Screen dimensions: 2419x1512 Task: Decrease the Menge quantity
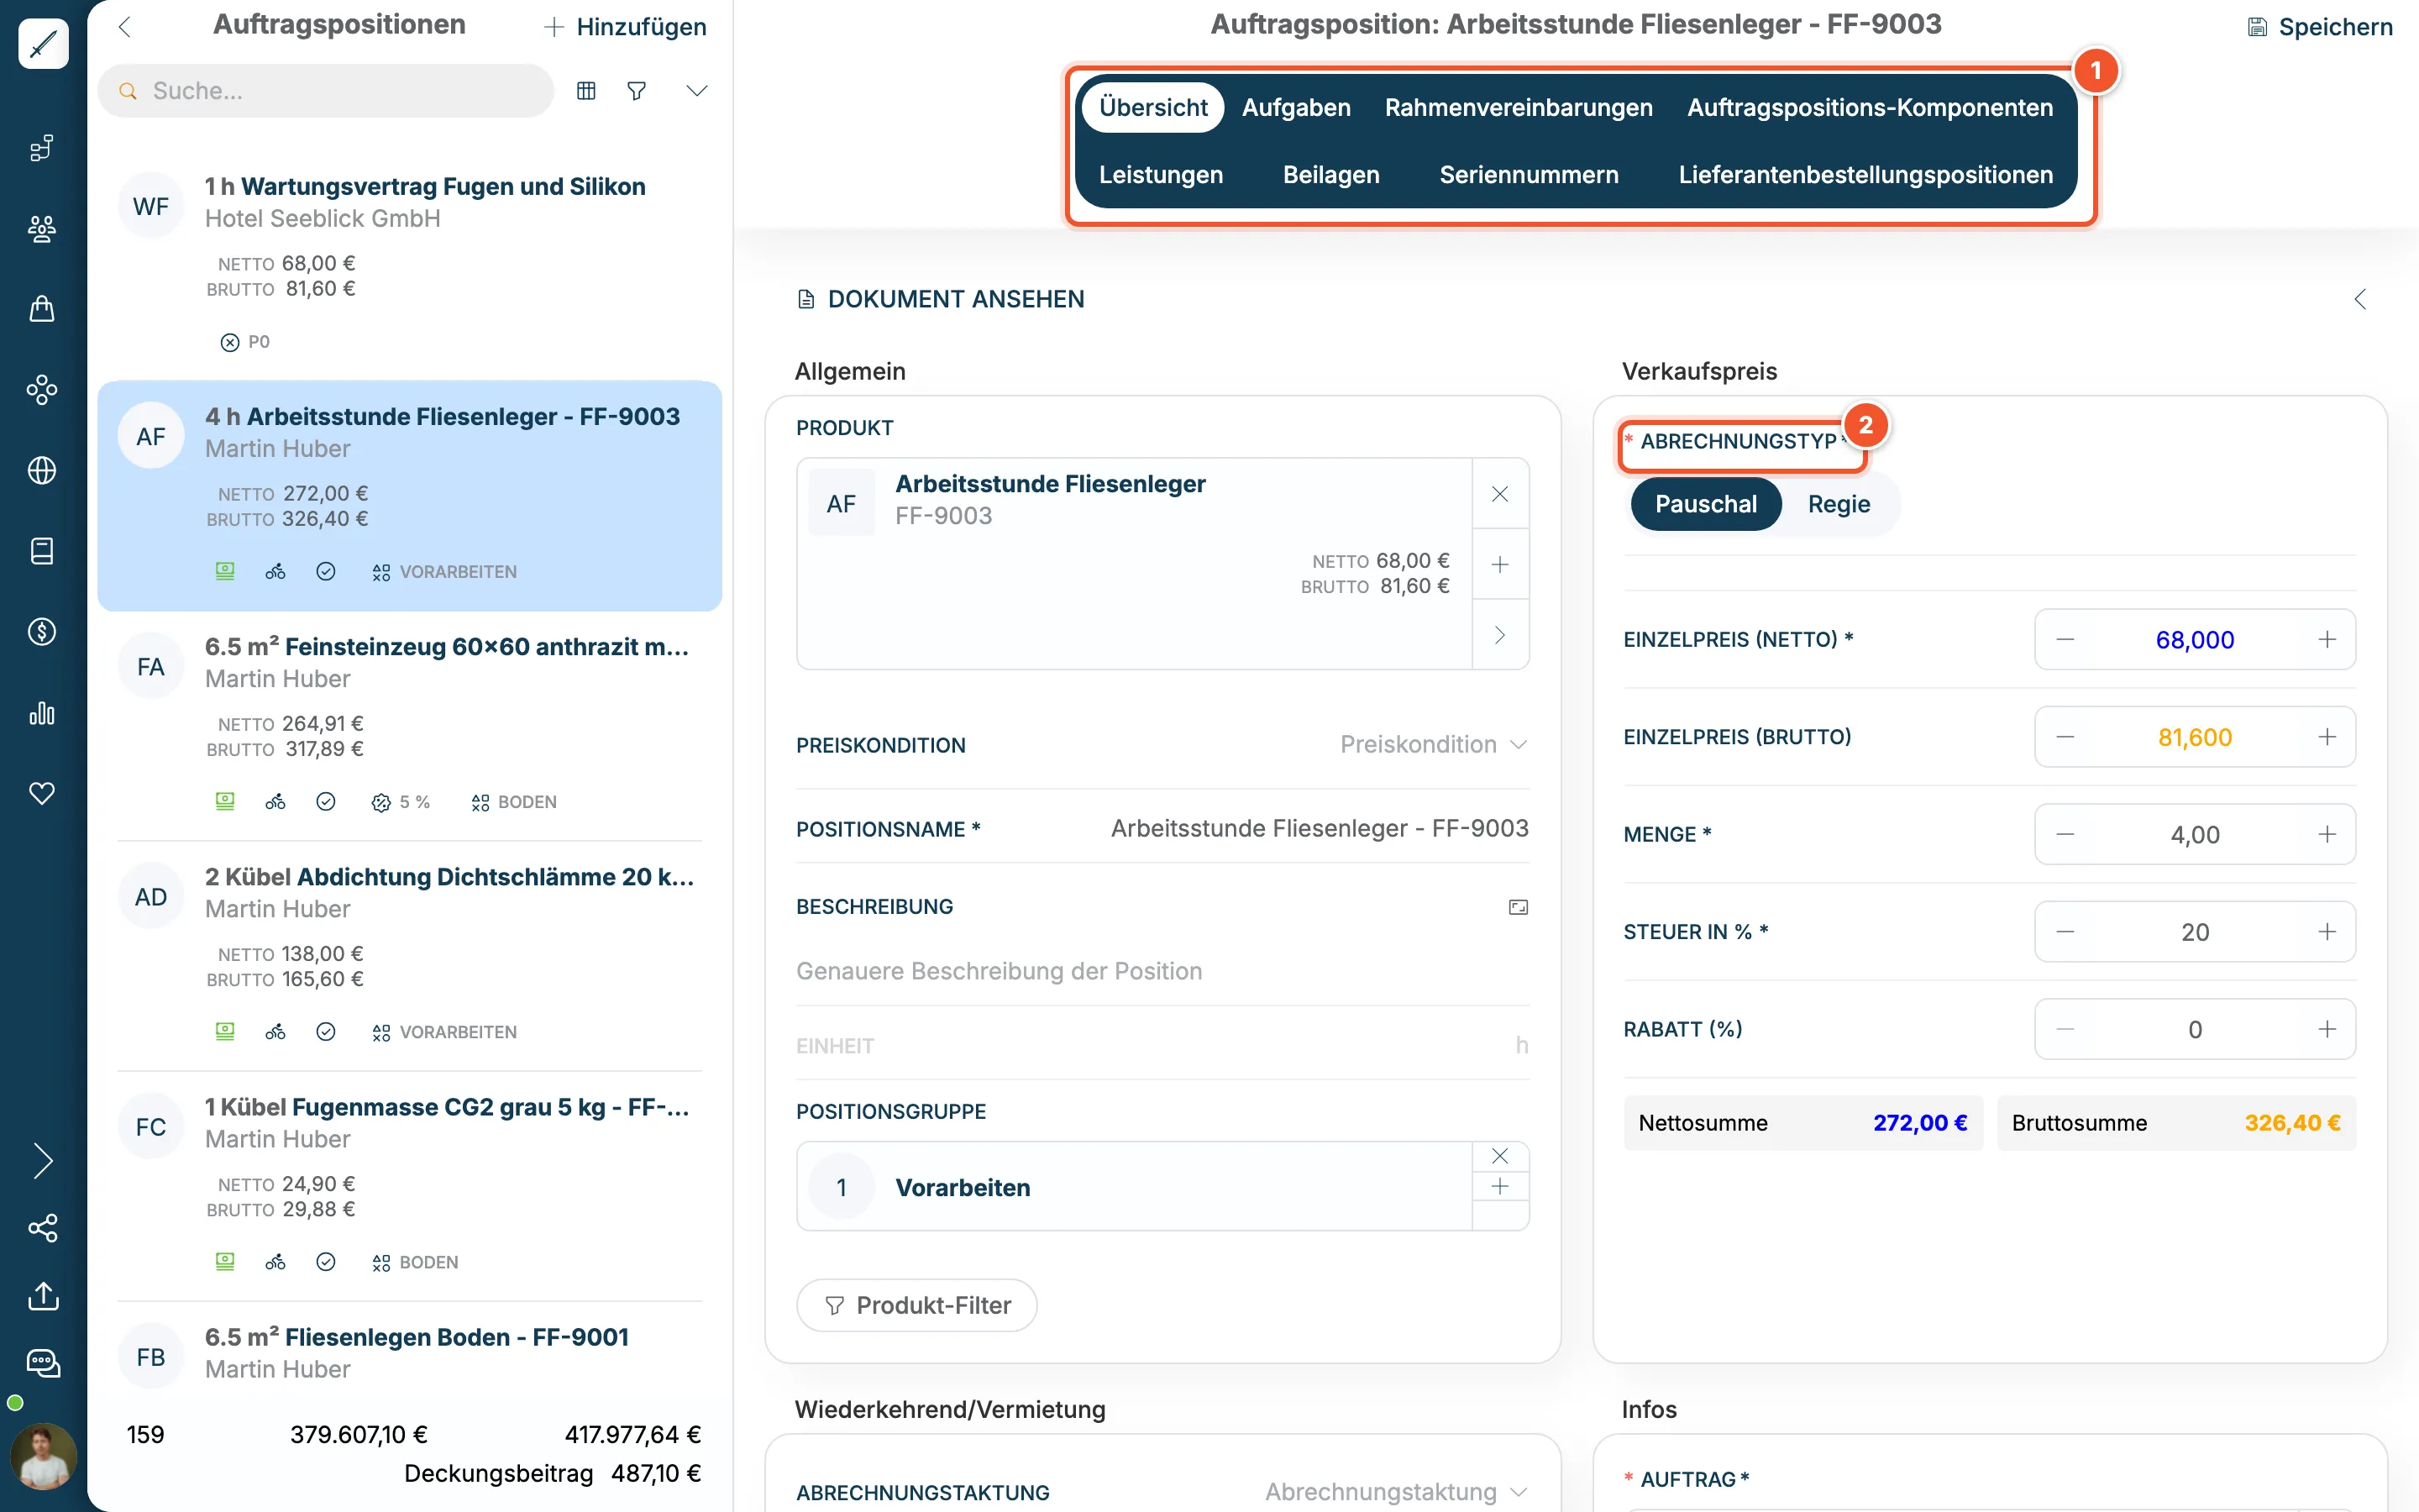click(x=2065, y=834)
